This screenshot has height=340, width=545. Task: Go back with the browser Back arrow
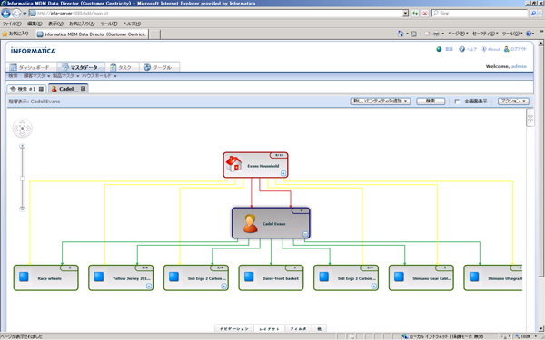click(6, 14)
